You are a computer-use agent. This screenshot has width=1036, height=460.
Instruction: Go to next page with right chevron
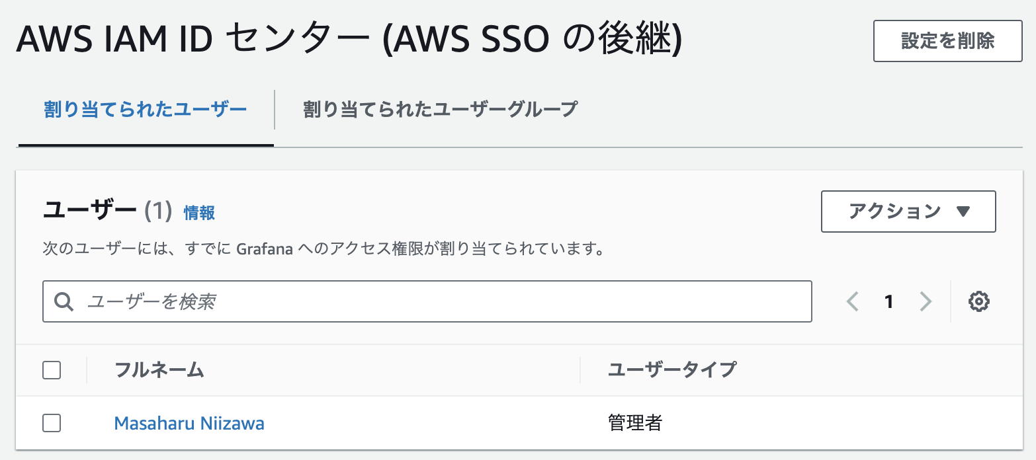(x=925, y=302)
